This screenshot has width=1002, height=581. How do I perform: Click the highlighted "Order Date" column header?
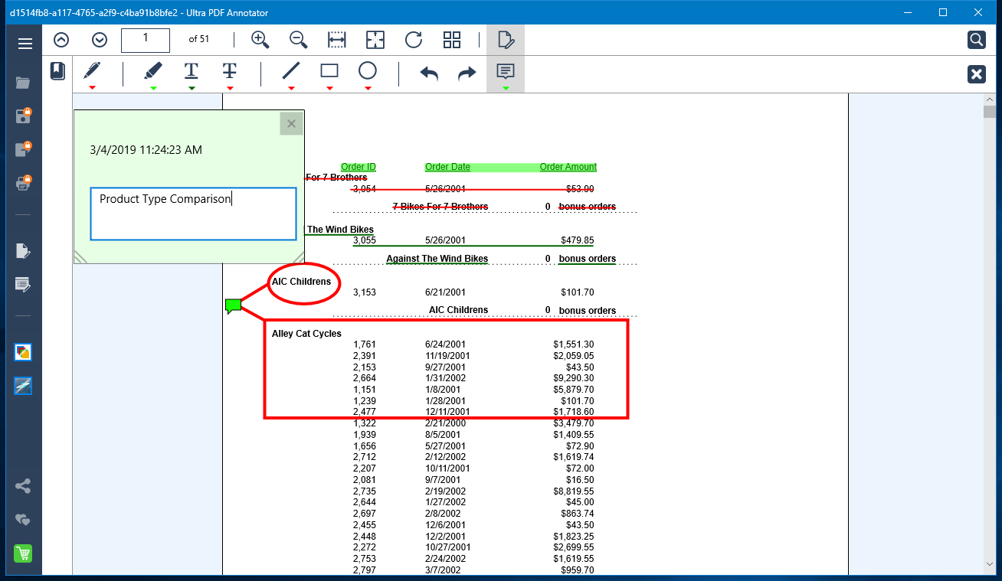pos(447,167)
